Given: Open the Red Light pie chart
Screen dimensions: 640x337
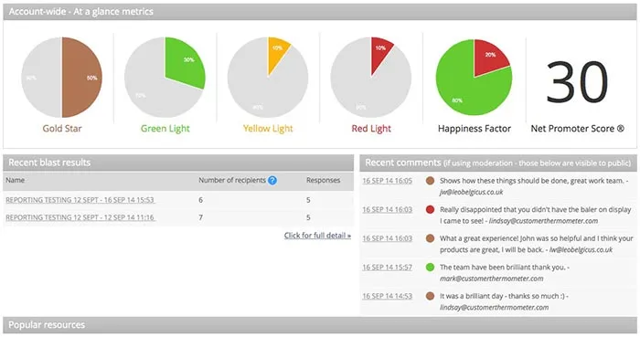Looking at the screenshot, I should point(371,78).
